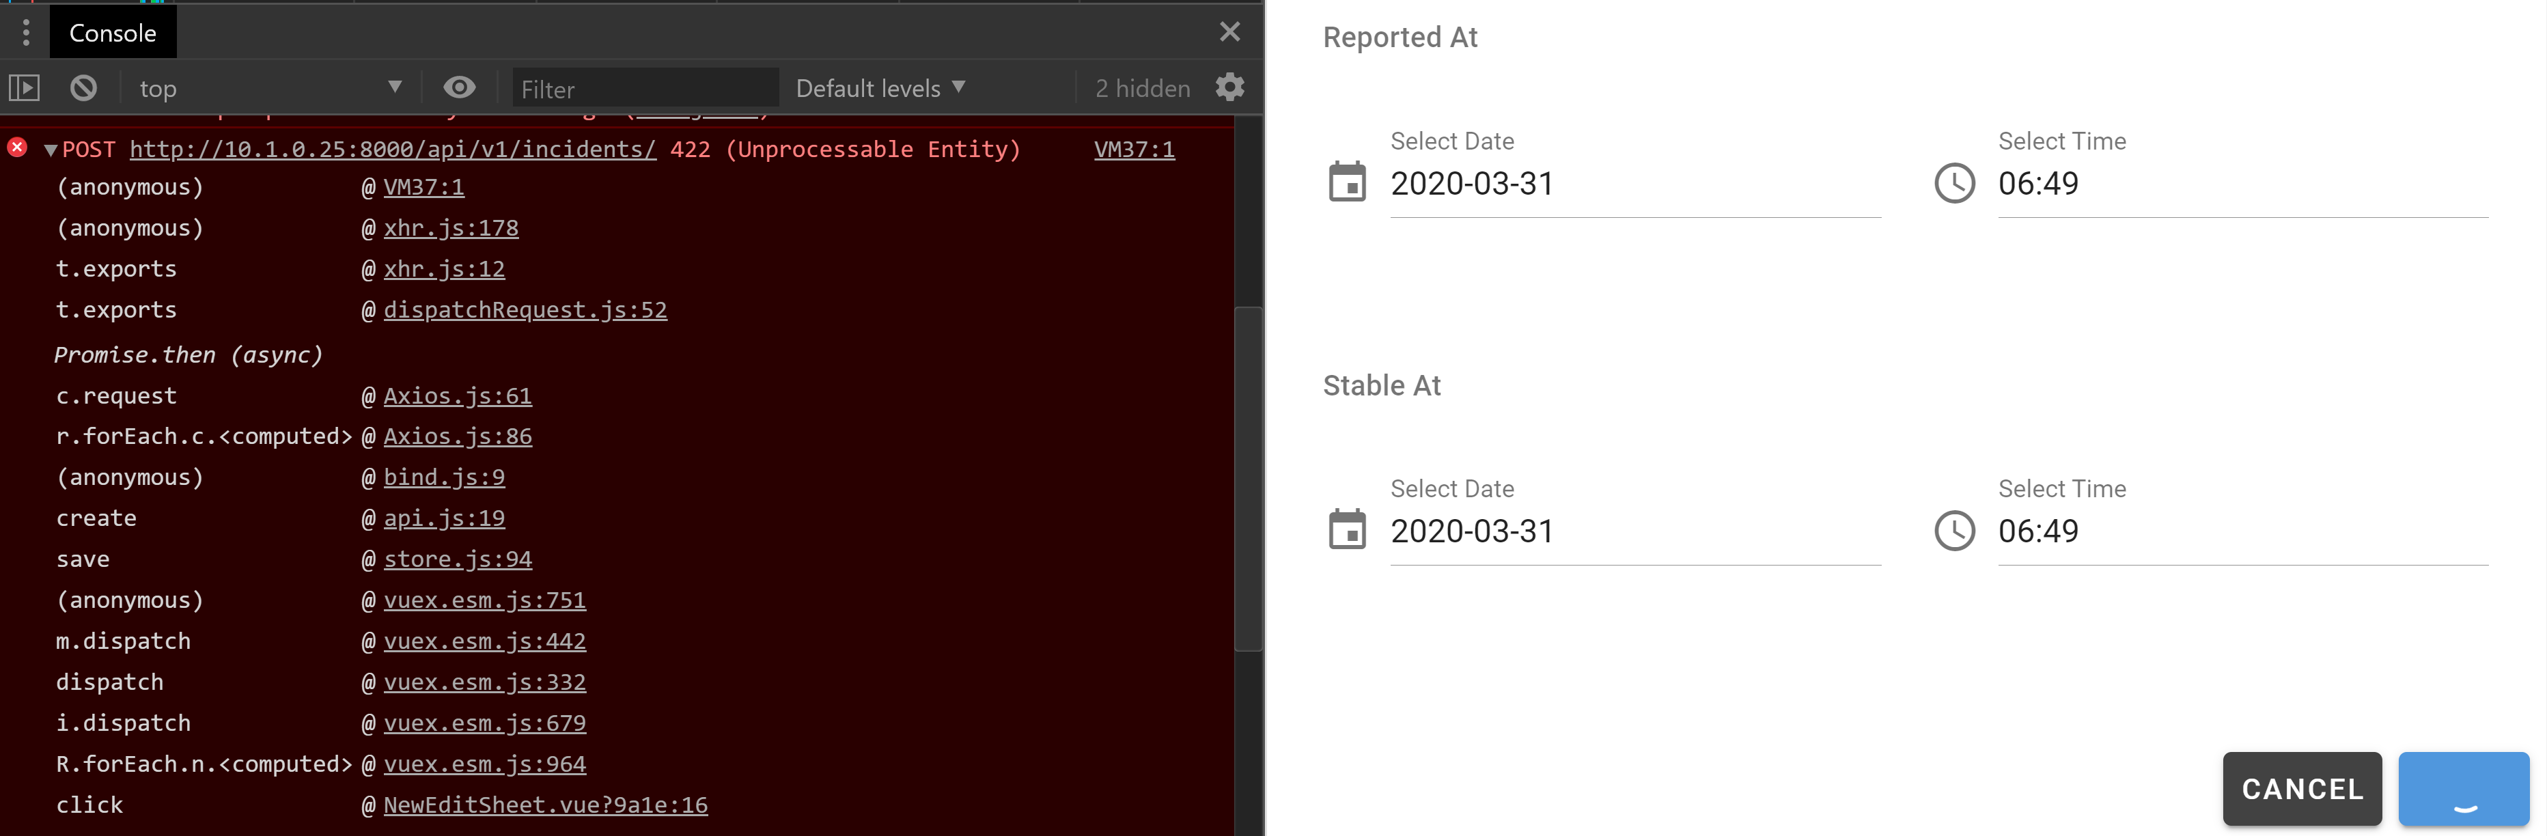This screenshot has width=2547, height=836.
Task: Click the red error circle icon
Action: pos(16,146)
